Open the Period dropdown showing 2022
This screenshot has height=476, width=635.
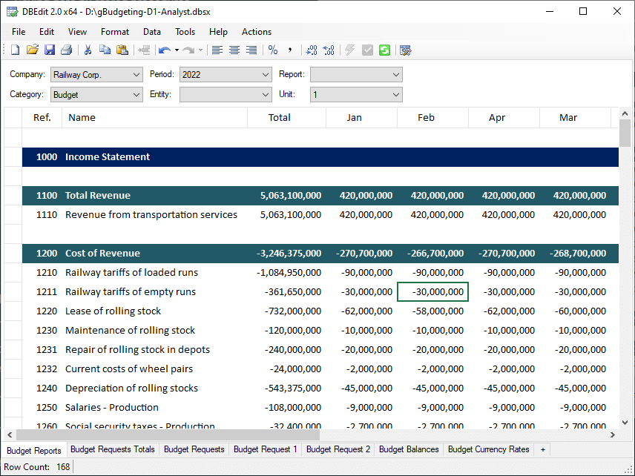pyautogui.click(x=226, y=74)
